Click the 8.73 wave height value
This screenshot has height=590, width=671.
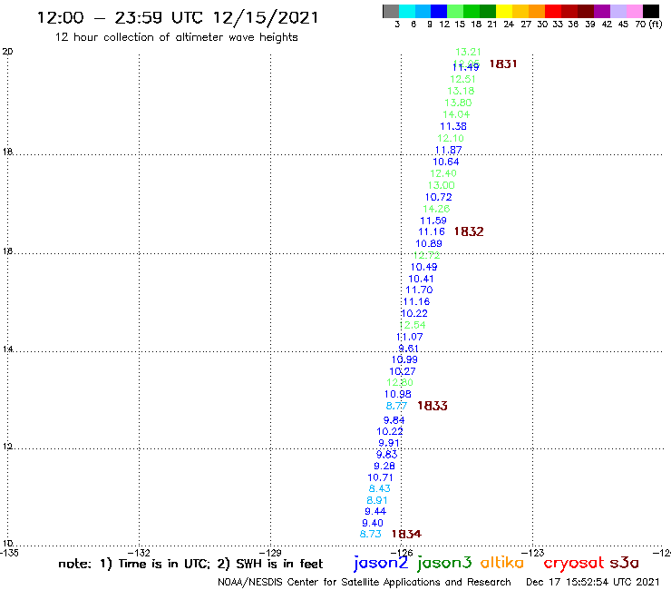[x=371, y=535]
